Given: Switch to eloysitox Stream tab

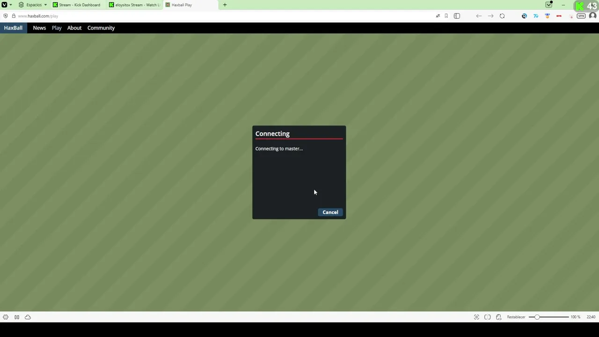Looking at the screenshot, I should [x=134, y=5].
